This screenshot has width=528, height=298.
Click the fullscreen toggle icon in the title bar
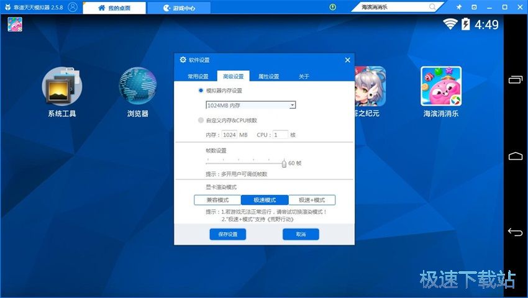pyautogui.click(x=474, y=7)
